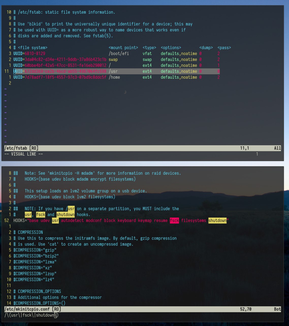Image resolution: width=289 pixels, height=326 pixels.
Task: Click the '#COMPRESSION="lzop"' line
Action: 35,274
